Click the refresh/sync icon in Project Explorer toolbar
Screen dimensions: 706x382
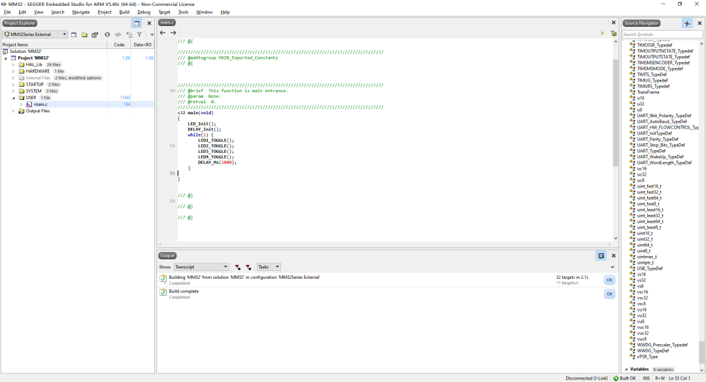pyautogui.click(x=107, y=35)
